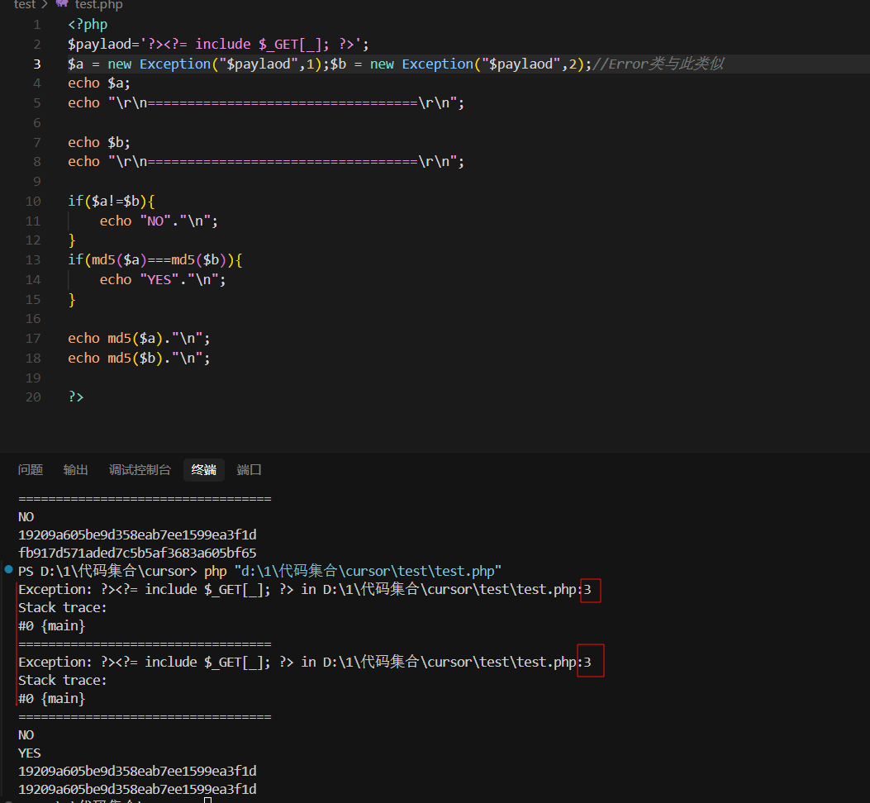The image size is (870, 803).
Task: Select gutter line number 6
Action: [x=37, y=122]
